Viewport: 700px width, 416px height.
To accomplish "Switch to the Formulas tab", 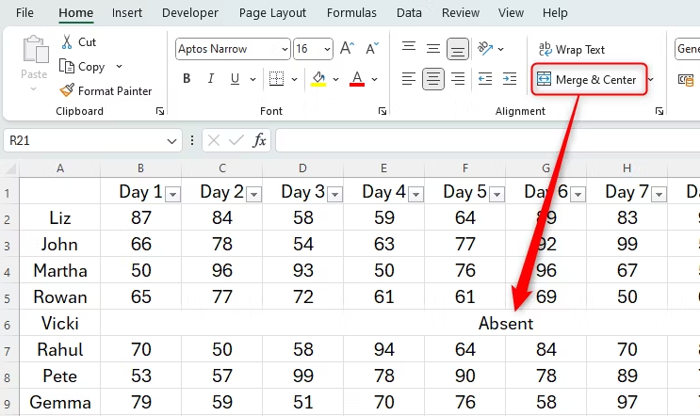I will tap(351, 12).
